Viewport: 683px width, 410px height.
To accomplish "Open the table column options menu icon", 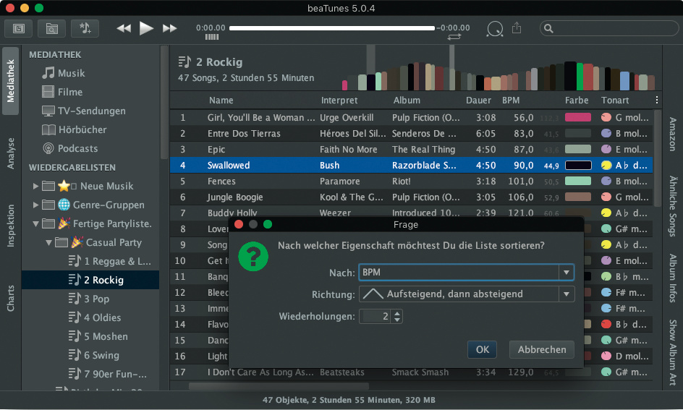I will [657, 101].
